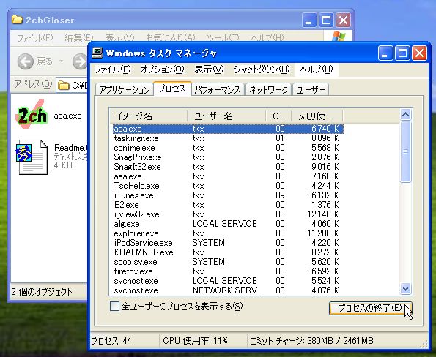Open the ファイル menu in Task Manager
The height and width of the screenshot is (357, 436).
[113, 69]
